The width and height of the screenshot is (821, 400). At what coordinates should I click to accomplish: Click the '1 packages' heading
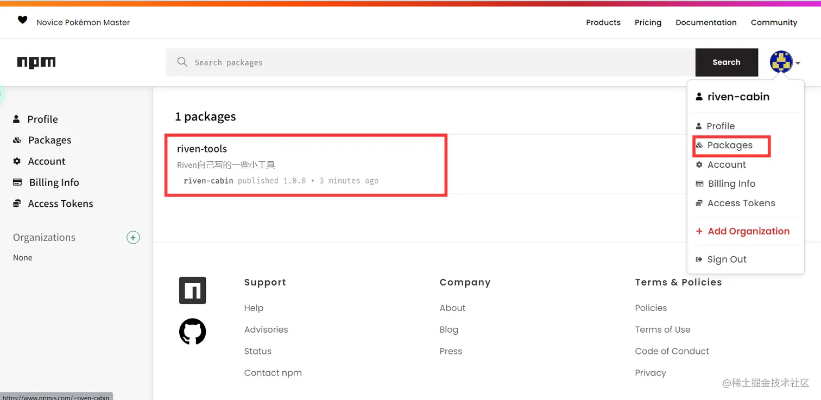pyautogui.click(x=205, y=117)
